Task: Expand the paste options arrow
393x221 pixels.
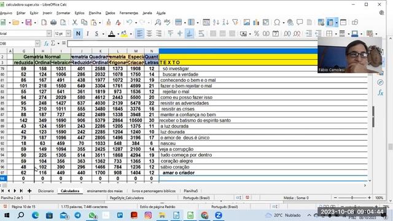Action: click(99, 23)
